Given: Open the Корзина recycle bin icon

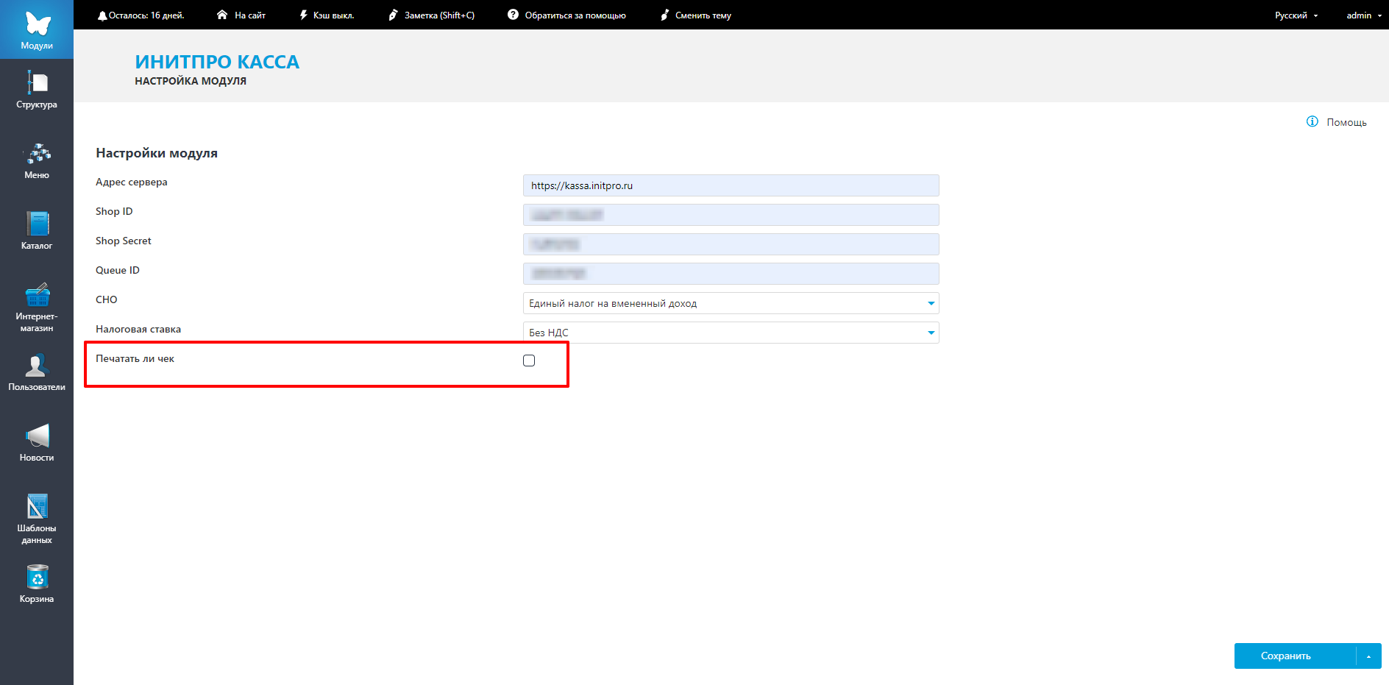Looking at the screenshot, I should (37, 577).
